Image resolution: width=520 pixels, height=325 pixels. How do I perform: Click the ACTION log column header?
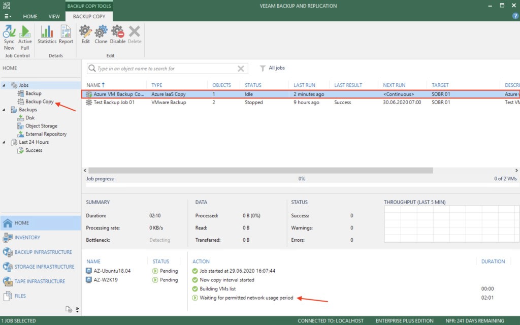pos(201,262)
